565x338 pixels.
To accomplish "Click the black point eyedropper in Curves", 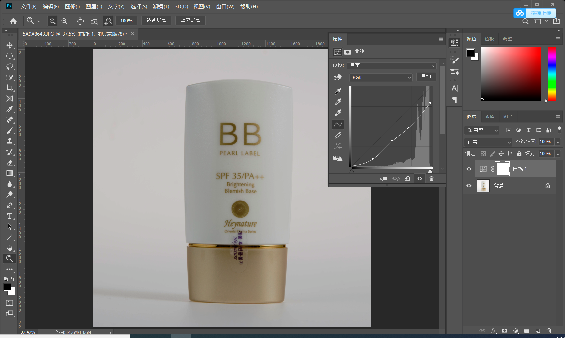I will tap(338, 91).
